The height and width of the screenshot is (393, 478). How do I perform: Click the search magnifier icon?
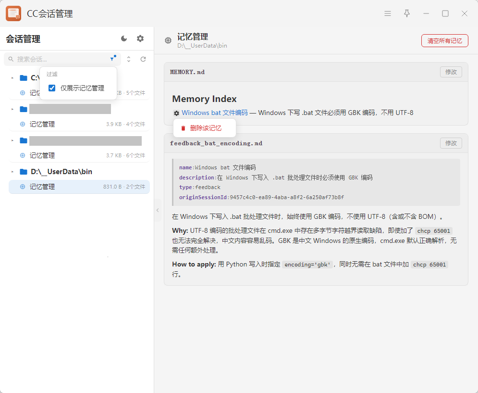(x=11, y=59)
